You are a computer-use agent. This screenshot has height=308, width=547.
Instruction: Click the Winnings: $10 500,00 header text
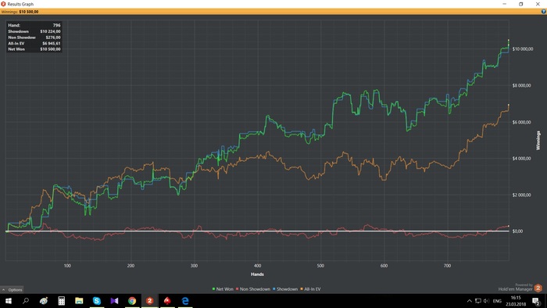coord(20,12)
